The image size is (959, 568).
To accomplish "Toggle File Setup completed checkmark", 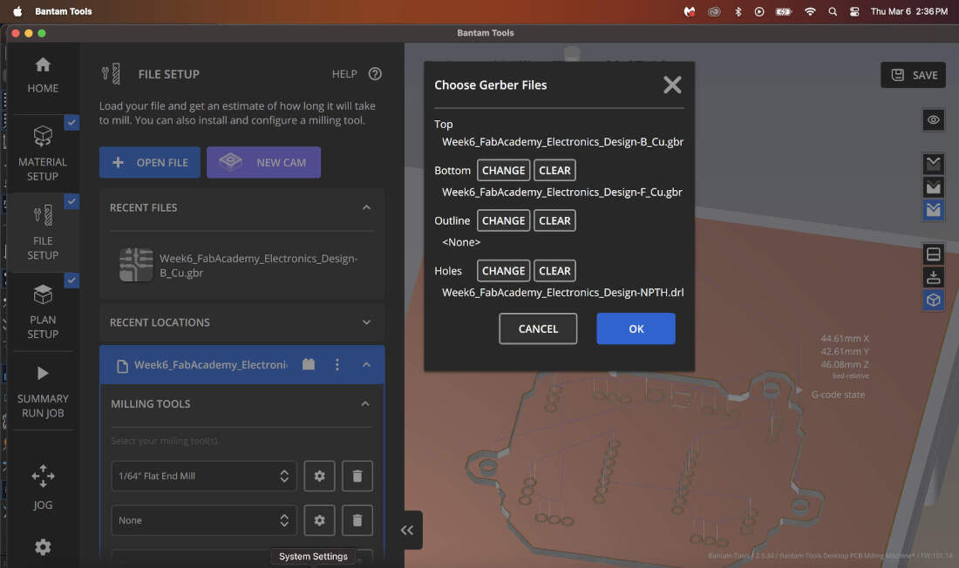I will (x=71, y=201).
